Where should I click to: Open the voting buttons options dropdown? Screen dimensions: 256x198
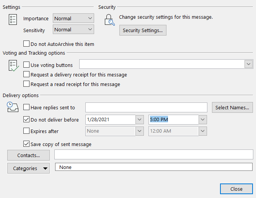pos(249,64)
